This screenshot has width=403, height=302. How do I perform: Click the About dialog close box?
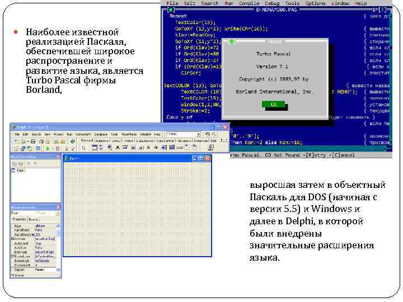pos(231,41)
